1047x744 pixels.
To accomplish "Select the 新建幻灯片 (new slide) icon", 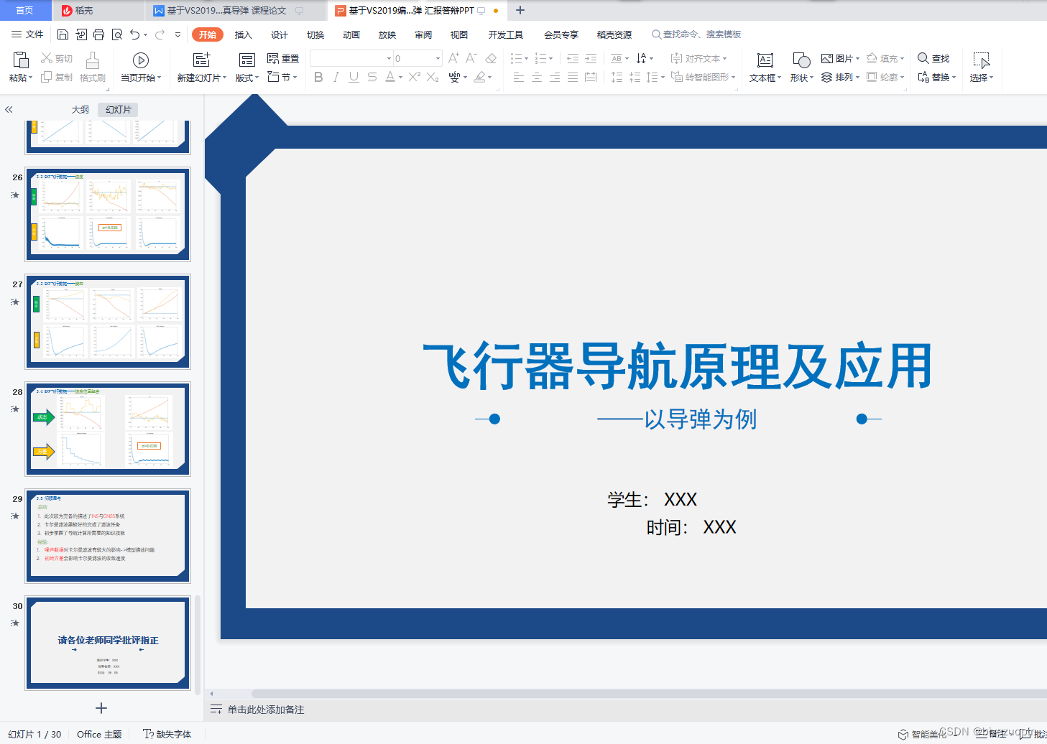I will [x=202, y=61].
